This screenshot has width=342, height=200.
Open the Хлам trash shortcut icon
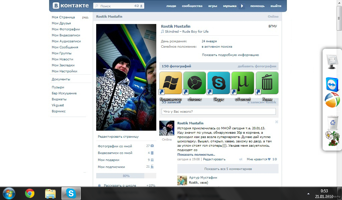point(267,83)
